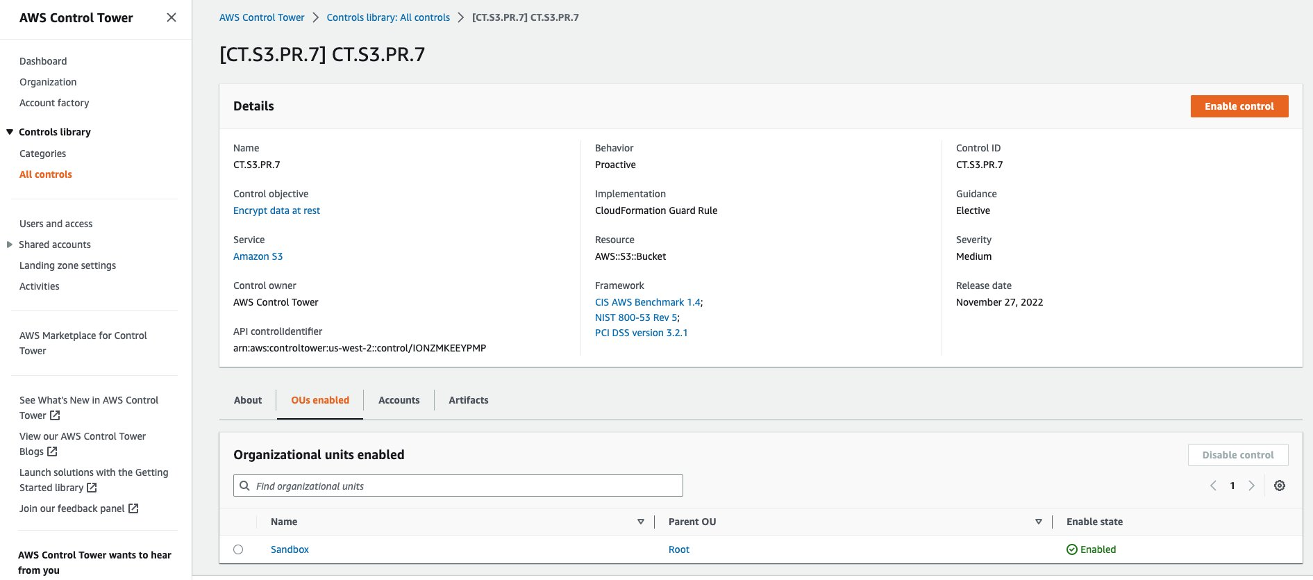Image resolution: width=1313 pixels, height=580 pixels.
Task: Sort by Parent OU column arrow
Action: click(x=1038, y=522)
